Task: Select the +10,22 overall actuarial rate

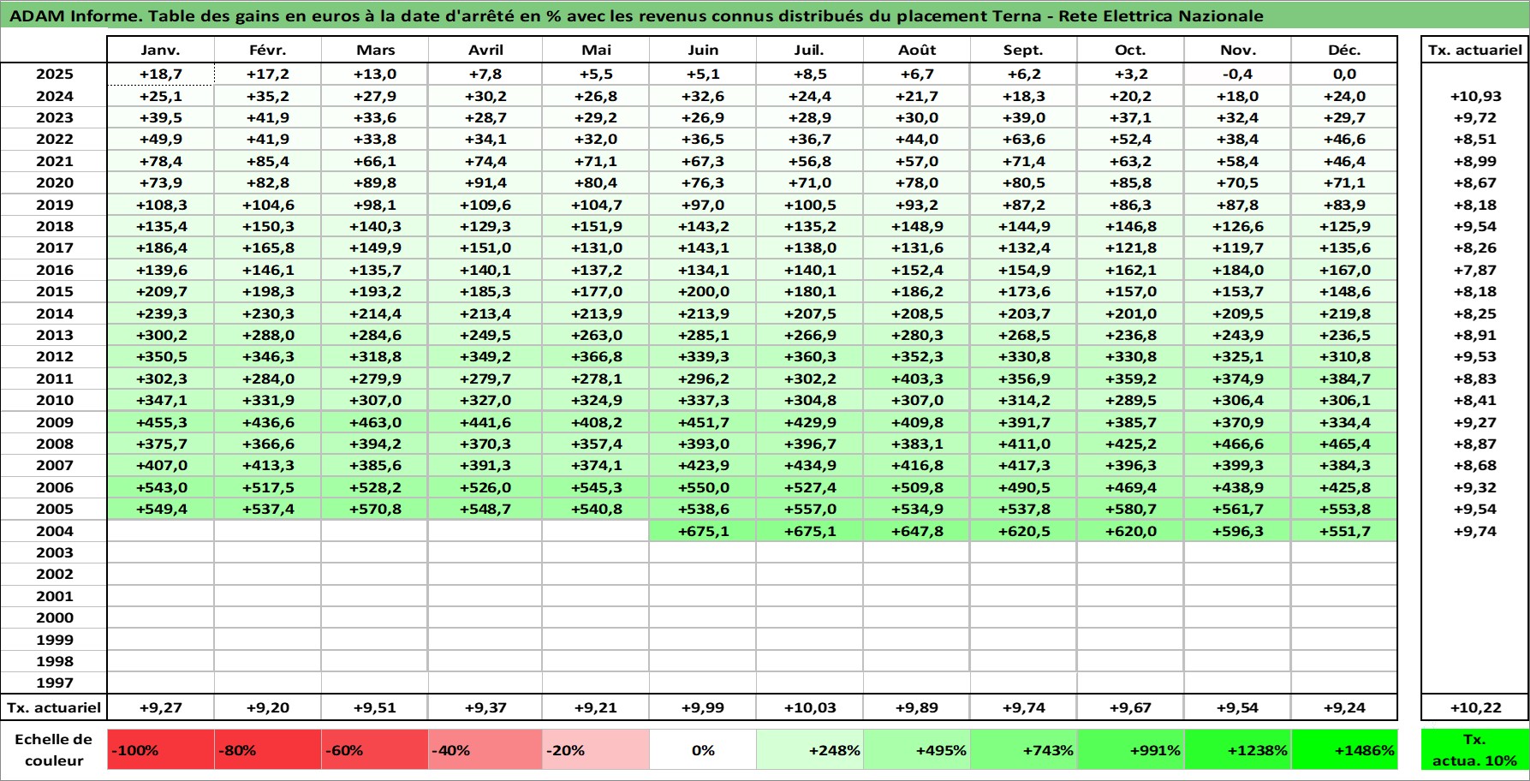Action: [1474, 707]
